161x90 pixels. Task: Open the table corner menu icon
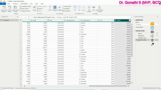[x=21, y=20]
